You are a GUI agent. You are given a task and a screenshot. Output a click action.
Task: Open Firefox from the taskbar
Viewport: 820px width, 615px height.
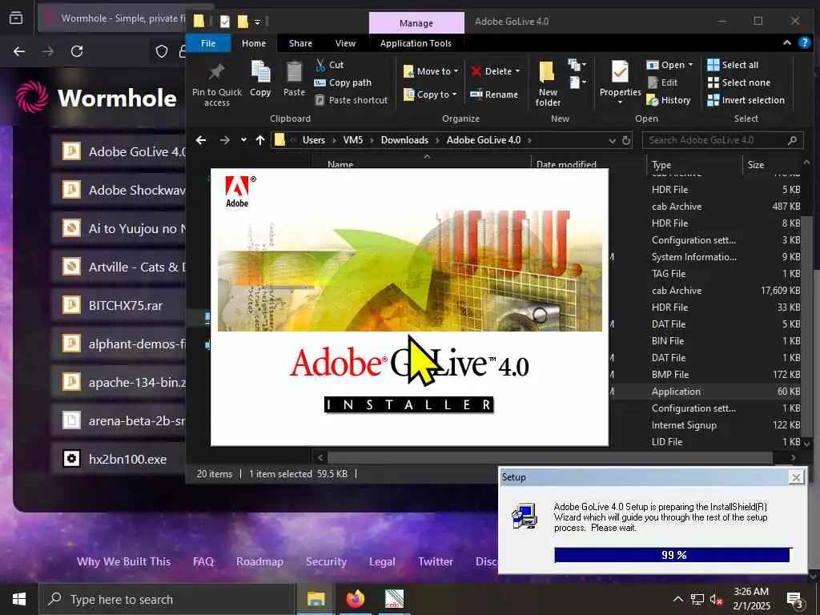[x=355, y=599]
